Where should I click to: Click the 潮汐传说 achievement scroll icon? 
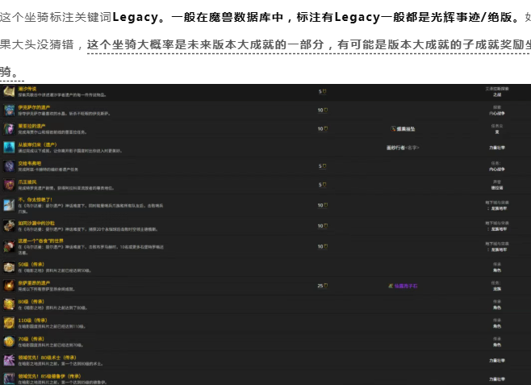tap(9, 92)
